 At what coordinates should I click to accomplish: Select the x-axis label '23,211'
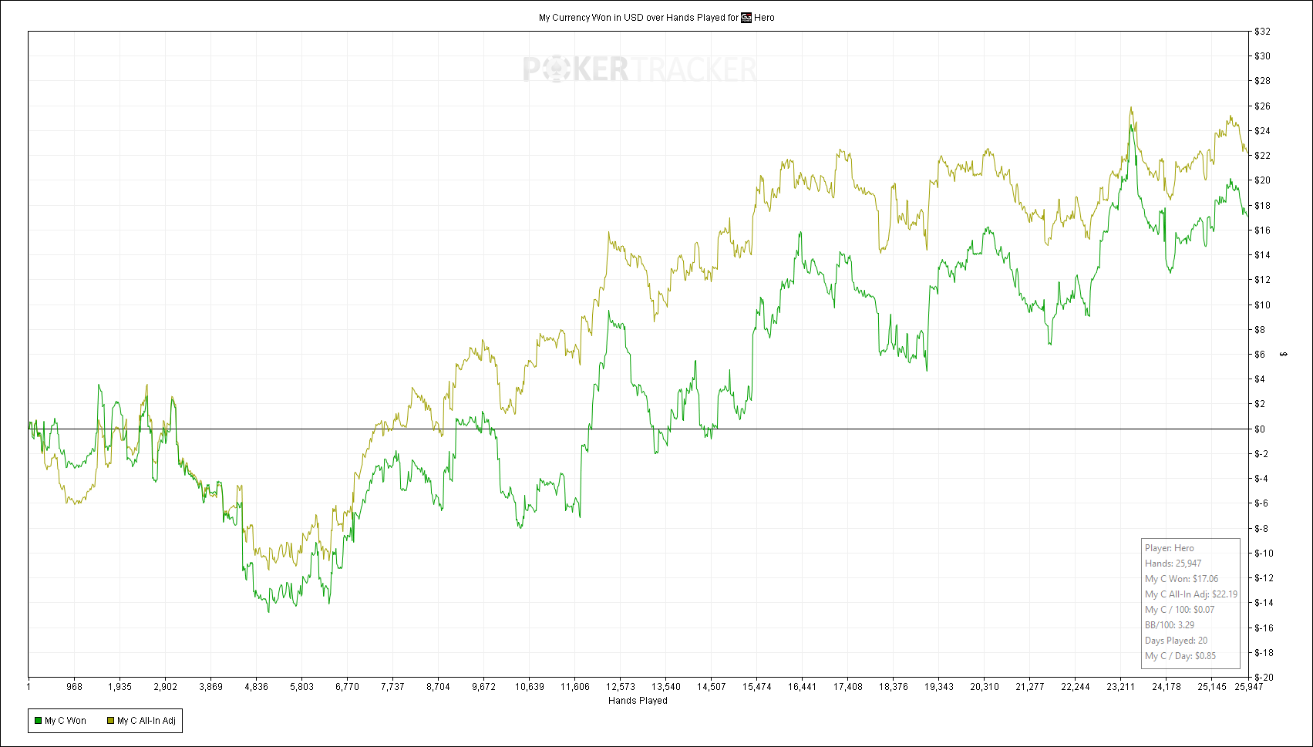point(1120,687)
